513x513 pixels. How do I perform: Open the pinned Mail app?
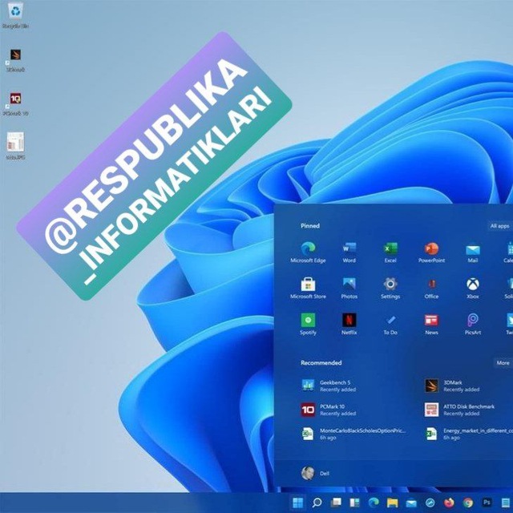pyautogui.click(x=473, y=252)
